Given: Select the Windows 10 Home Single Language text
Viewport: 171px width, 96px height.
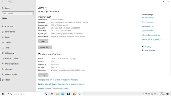Looking at the screenshot, I should pos(63,59).
